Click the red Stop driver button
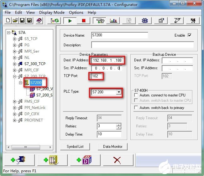The image size is (204, 176). tap(83, 21)
